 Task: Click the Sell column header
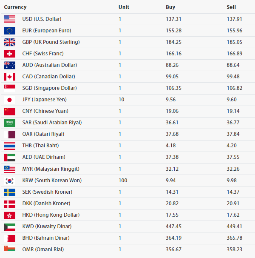click(x=231, y=7)
